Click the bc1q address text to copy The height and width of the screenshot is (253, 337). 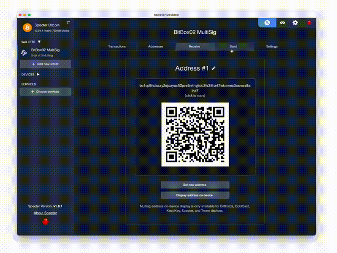pyautogui.click(x=195, y=88)
